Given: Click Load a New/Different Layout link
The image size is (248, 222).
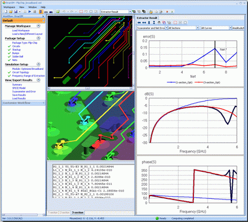Looking at the screenshot, I should (x=27, y=34).
